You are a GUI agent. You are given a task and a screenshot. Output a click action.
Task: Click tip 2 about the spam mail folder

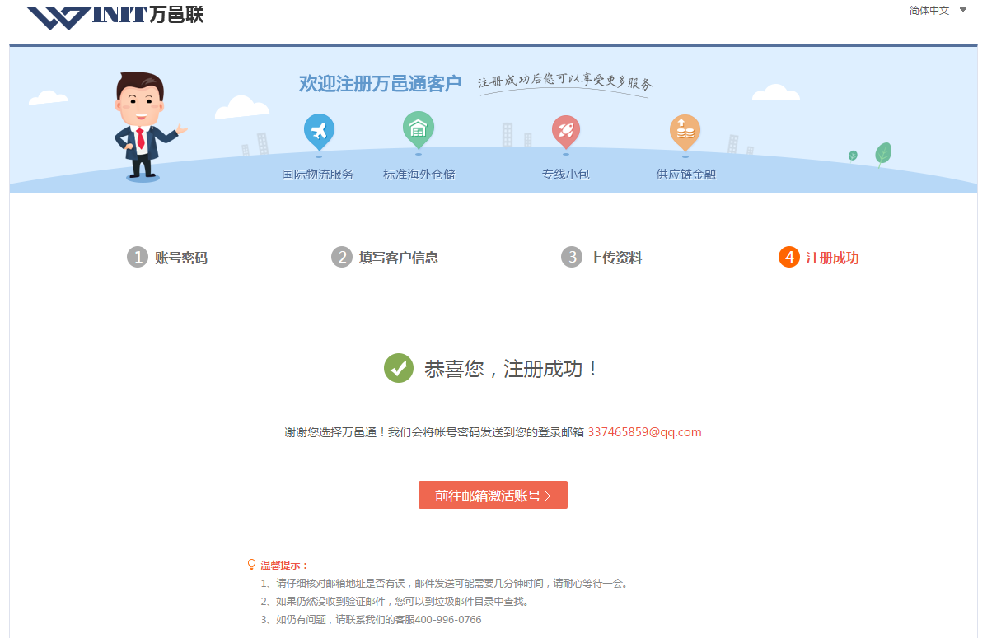click(x=396, y=602)
